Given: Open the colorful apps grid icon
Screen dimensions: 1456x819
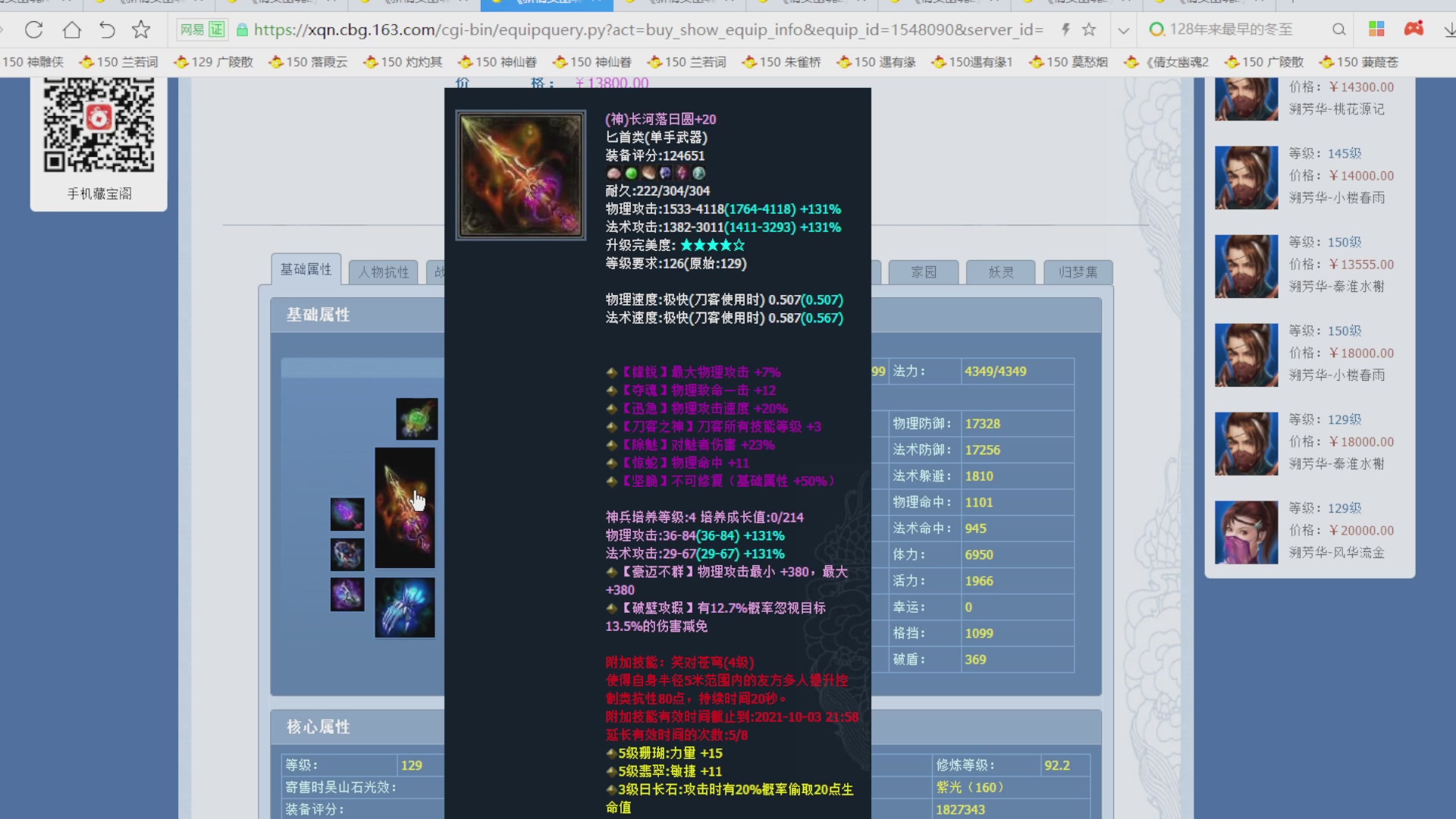Looking at the screenshot, I should (x=1376, y=30).
